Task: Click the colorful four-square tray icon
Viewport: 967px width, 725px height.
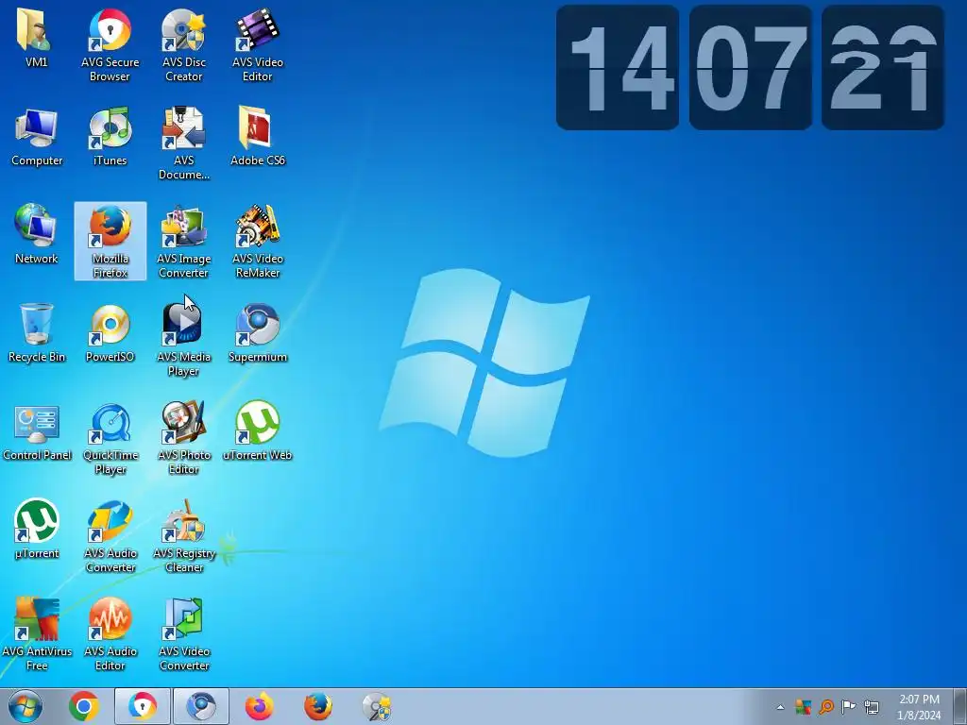Action: pyautogui.click(x=803, y=706)
